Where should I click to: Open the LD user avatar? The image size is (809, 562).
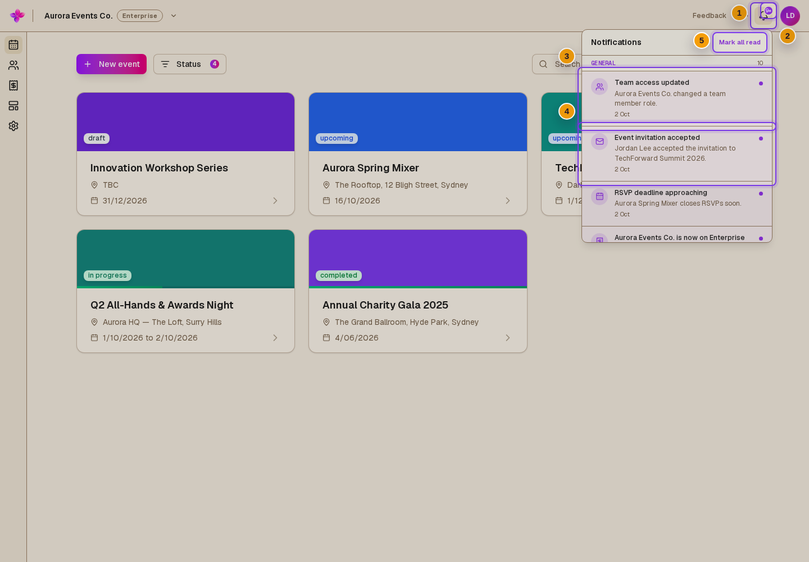790,16
